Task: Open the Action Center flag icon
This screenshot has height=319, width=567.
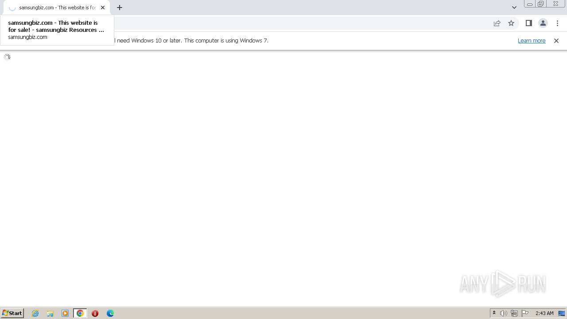Action: point(525,313)
